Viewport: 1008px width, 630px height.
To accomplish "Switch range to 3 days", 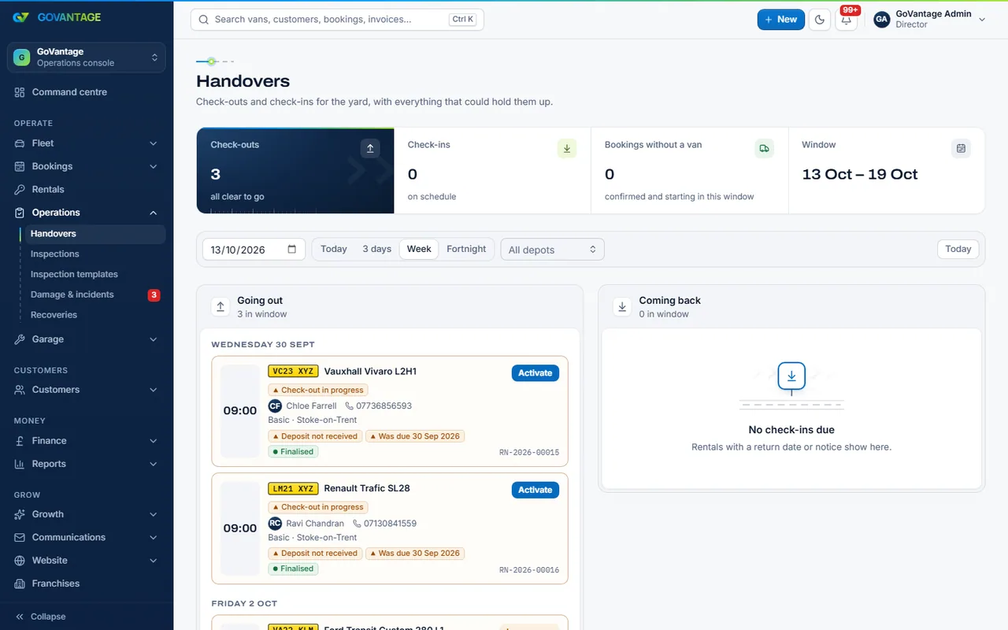I will point(376,249).
